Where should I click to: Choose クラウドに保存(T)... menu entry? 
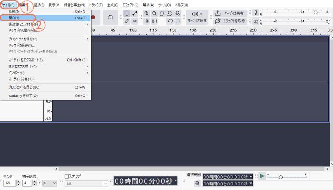pyautogui.click(x=46, y=45)
